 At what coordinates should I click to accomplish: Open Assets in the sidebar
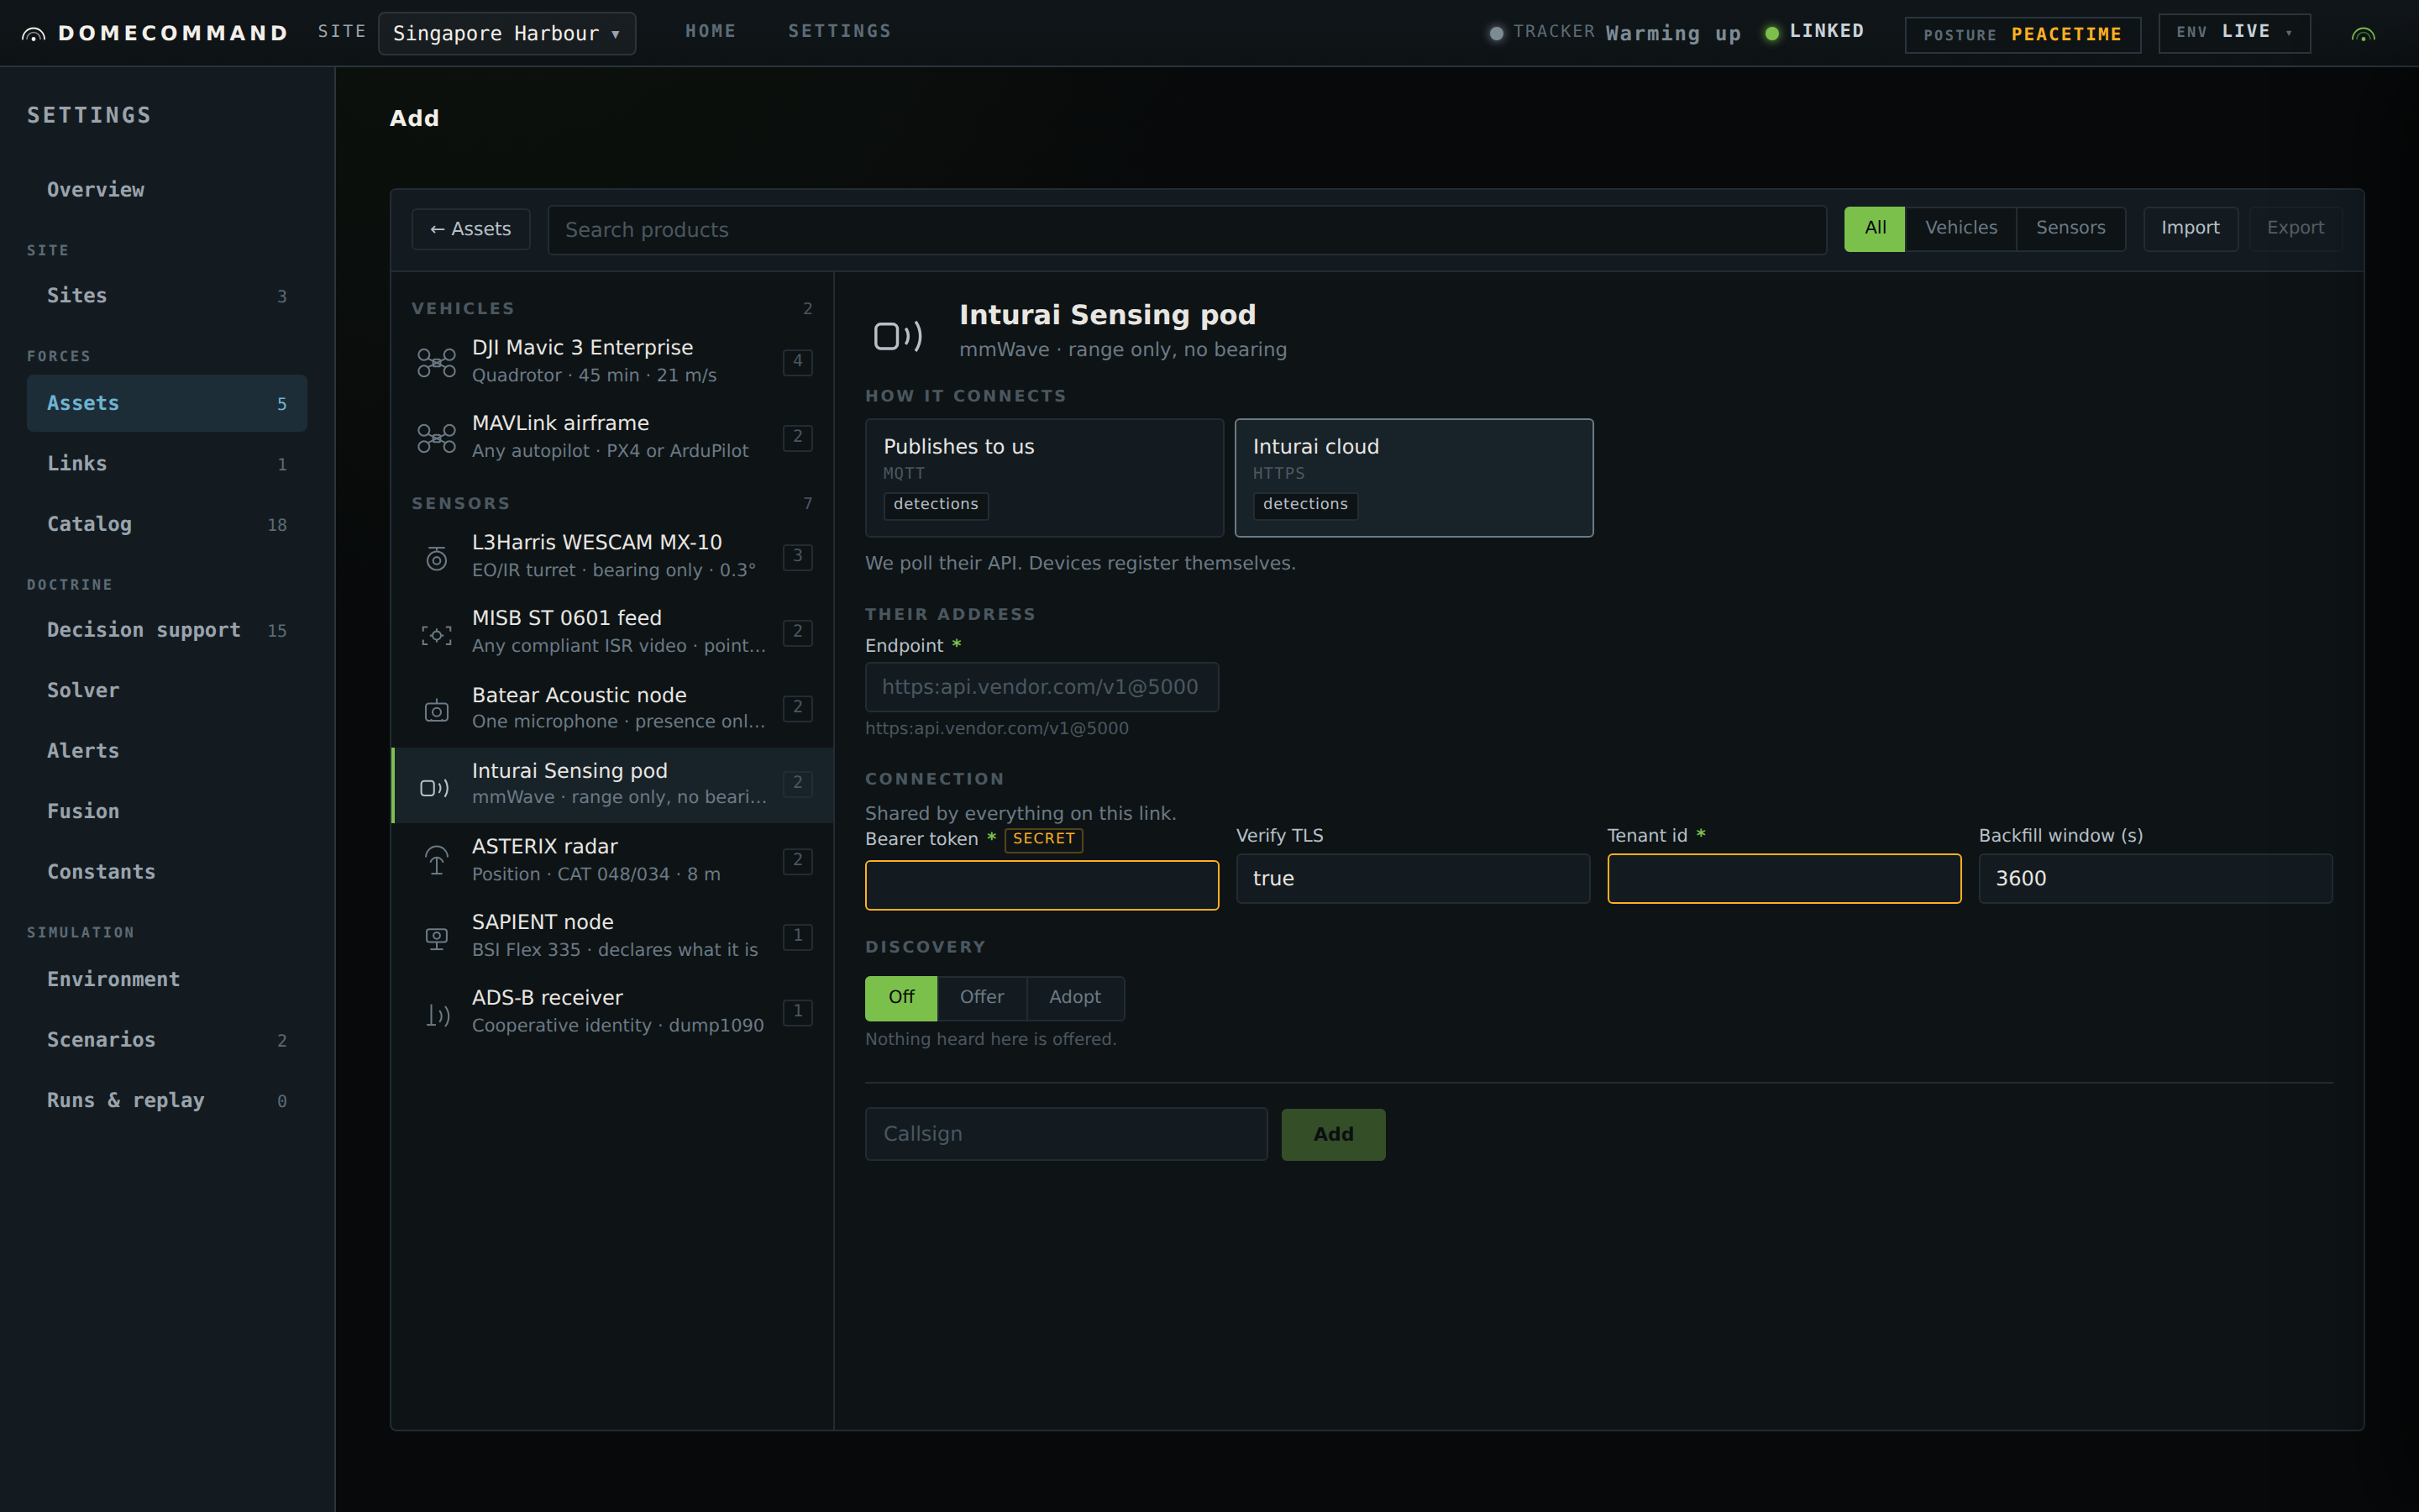(166, 403)
